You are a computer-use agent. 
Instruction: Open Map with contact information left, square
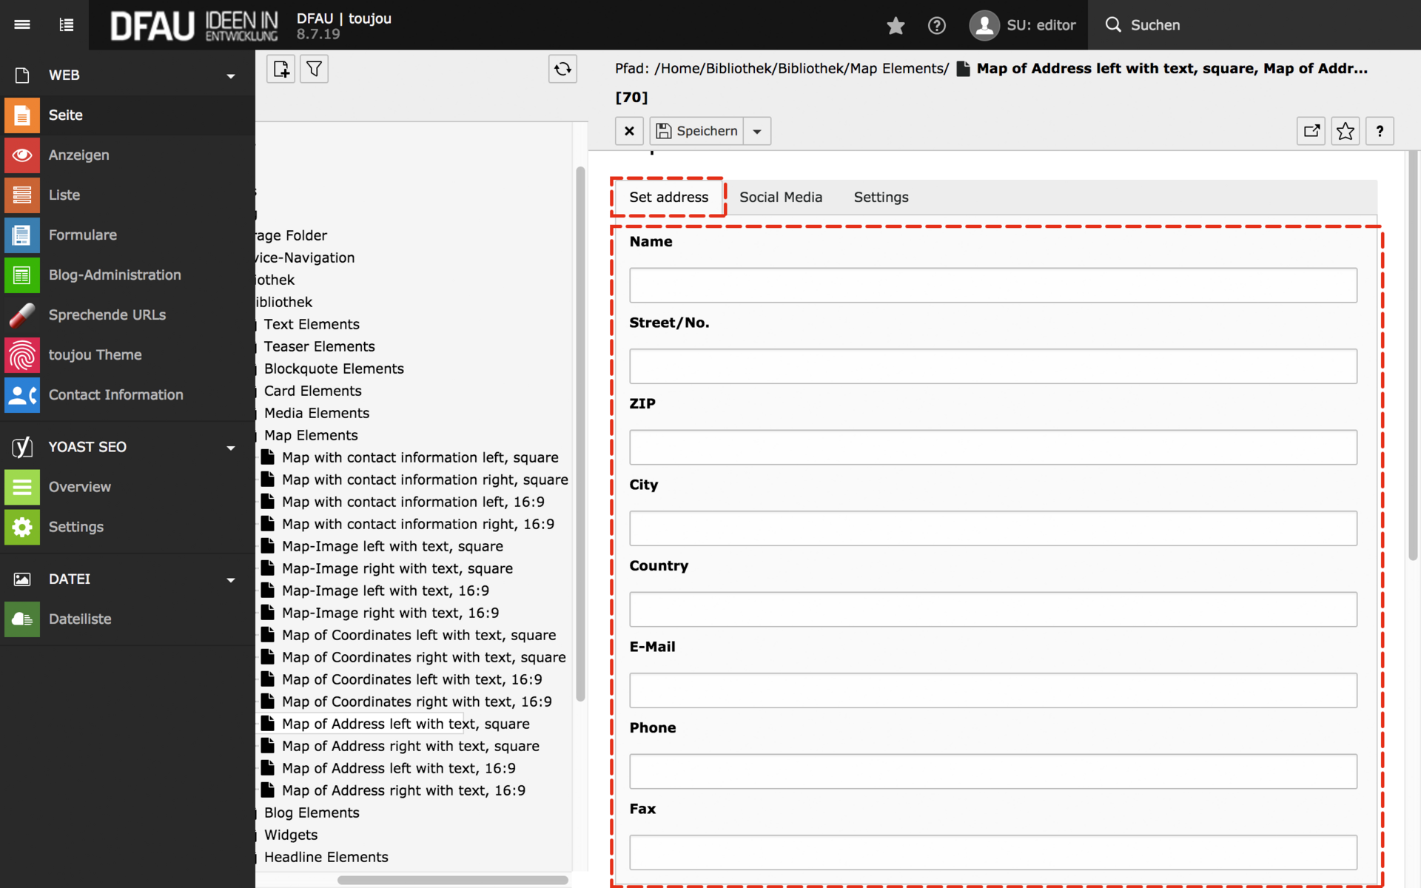[x=420, y=457]
